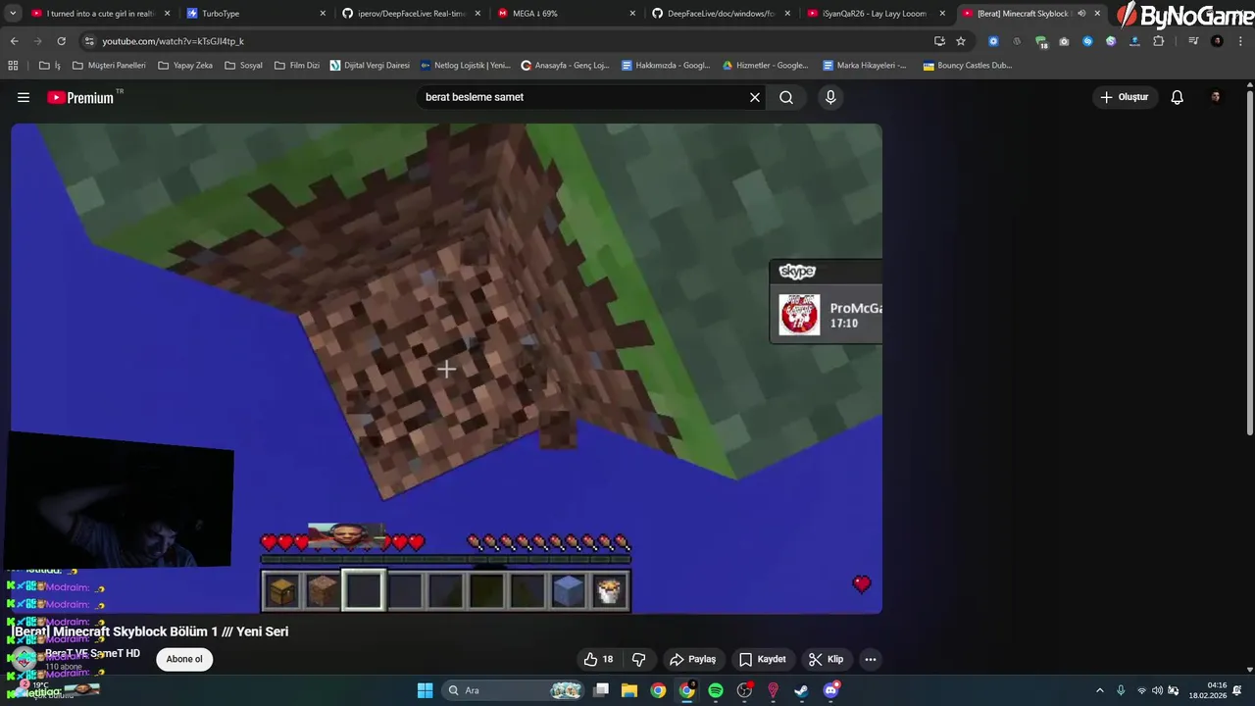
Task: Open the Yapay Zeka bookmark folder
Action: (184, 66)
